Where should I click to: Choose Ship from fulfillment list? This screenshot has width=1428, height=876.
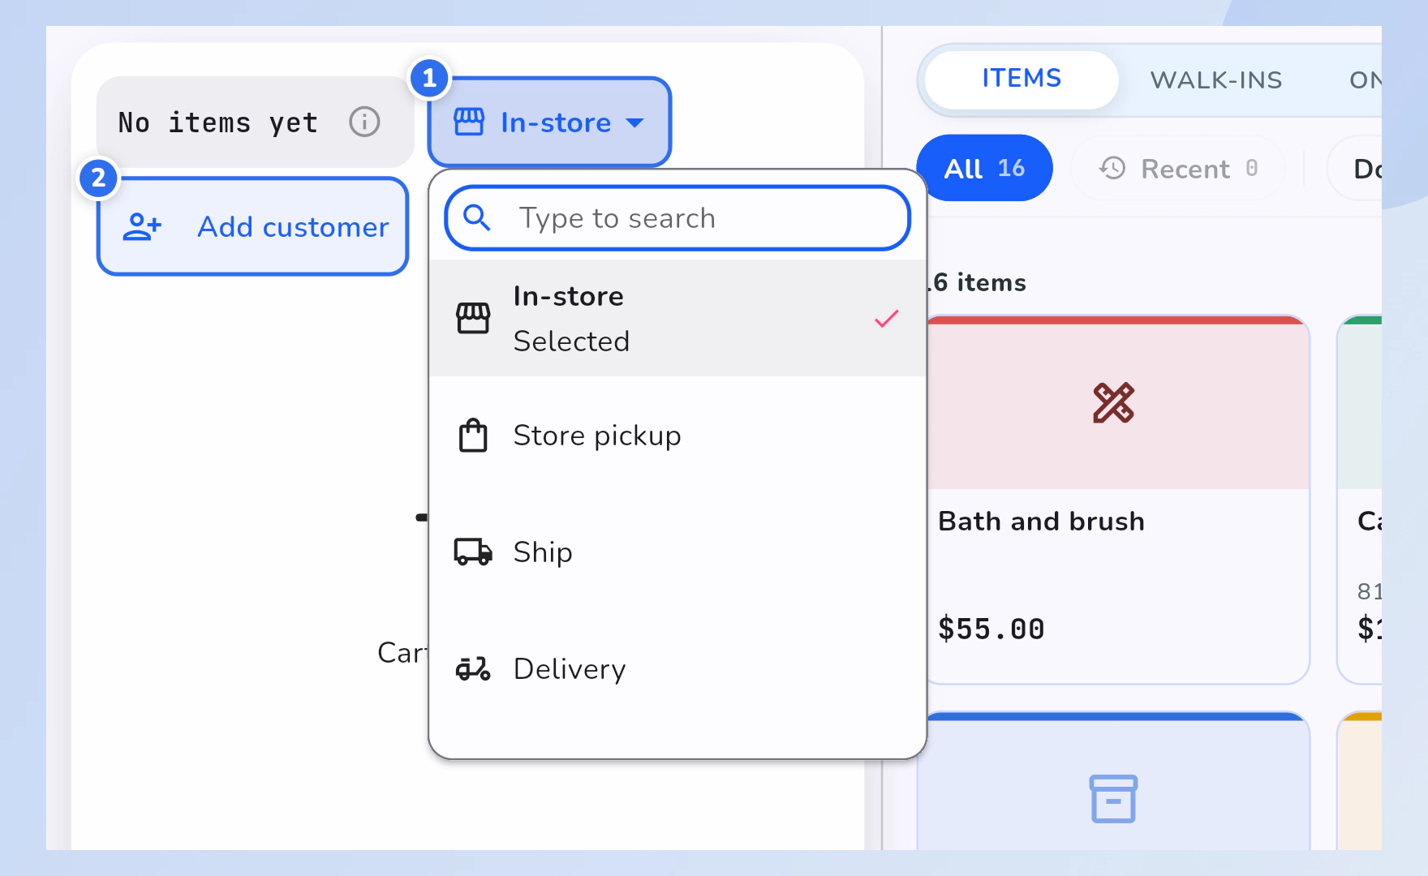click(677, 552)
